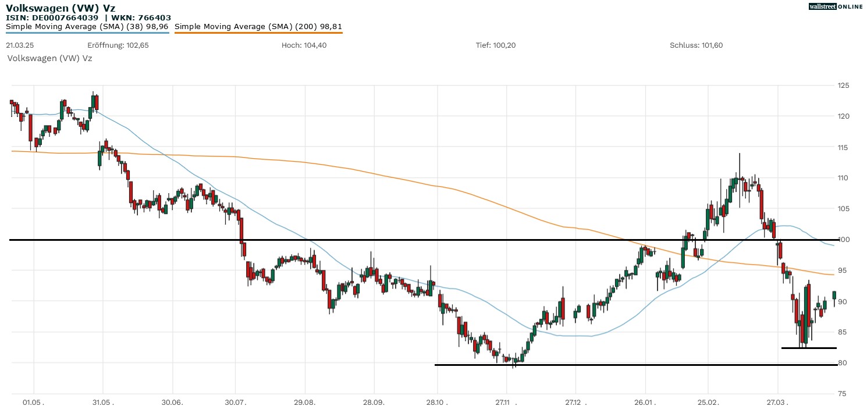Viewport: 867px width, 406px height.
Task: Click the blue underline below SMA (38)
Action: (87, 33)
